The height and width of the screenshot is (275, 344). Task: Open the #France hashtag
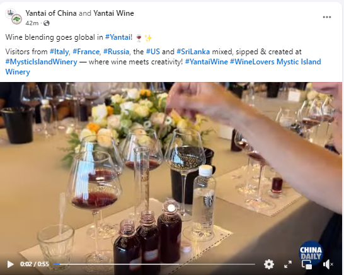click(x=86, y=52)
